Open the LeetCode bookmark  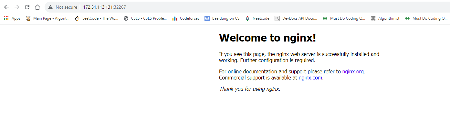tap(97, 18)
